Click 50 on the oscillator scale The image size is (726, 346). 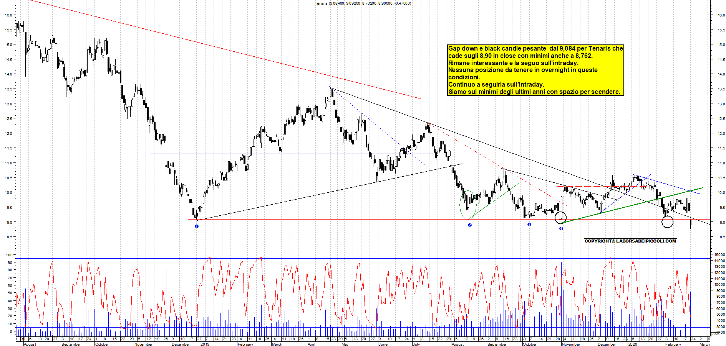[10, 293]
